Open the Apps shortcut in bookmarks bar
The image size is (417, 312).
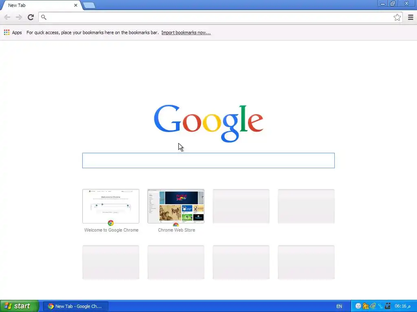click(x=13, y=32)
